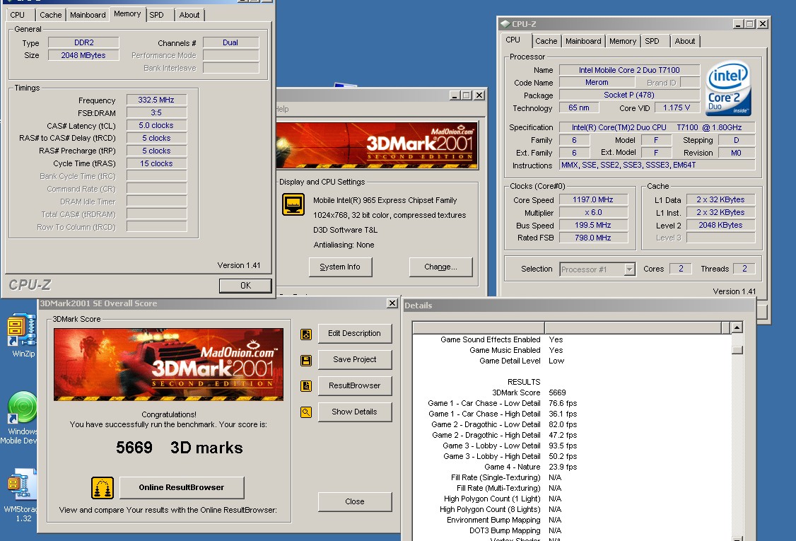Click the Instructions MMX, SSE list field
Image resolution: width=796 pixels, height=541 pixels.
tap(657, 165)
